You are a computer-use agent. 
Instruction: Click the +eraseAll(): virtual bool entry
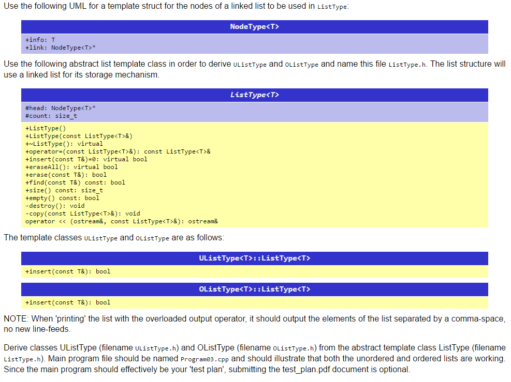(x=67, y=166)
